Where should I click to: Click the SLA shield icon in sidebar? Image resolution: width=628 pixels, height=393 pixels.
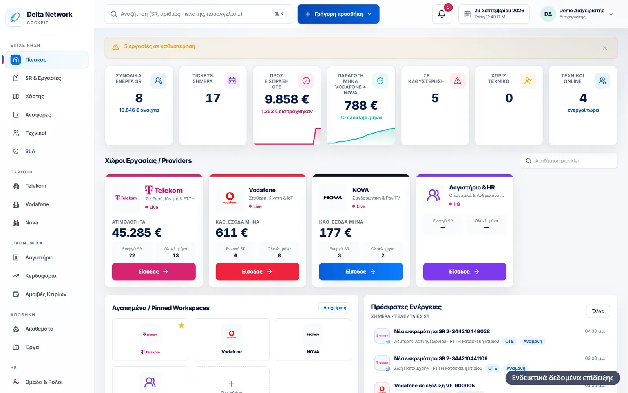pos(16,151)
